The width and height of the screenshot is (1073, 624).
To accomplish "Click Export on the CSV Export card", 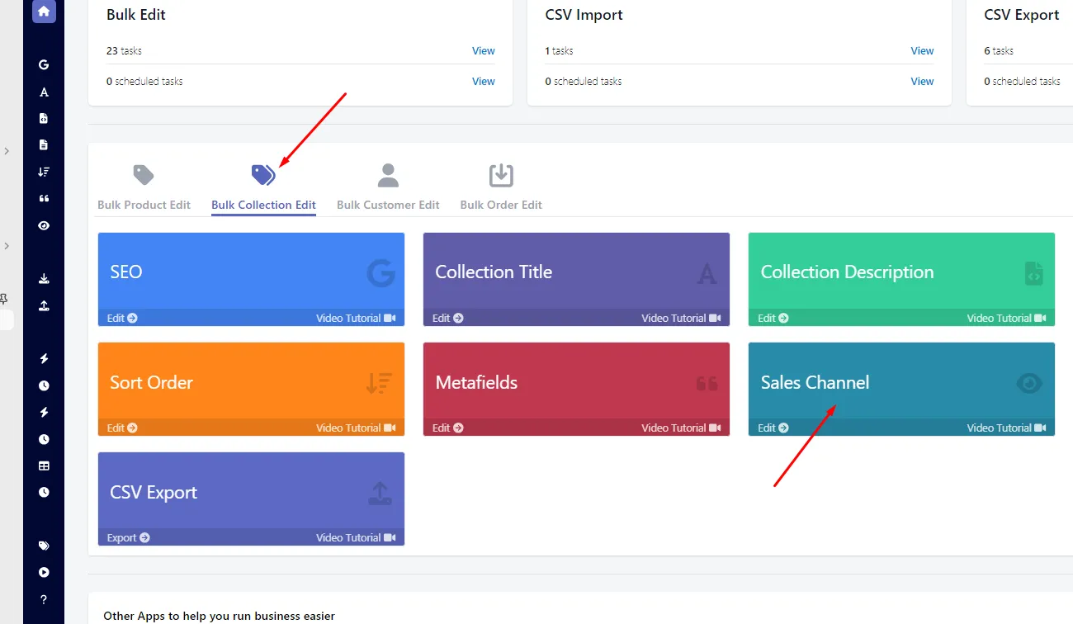I will click(128, 537).
